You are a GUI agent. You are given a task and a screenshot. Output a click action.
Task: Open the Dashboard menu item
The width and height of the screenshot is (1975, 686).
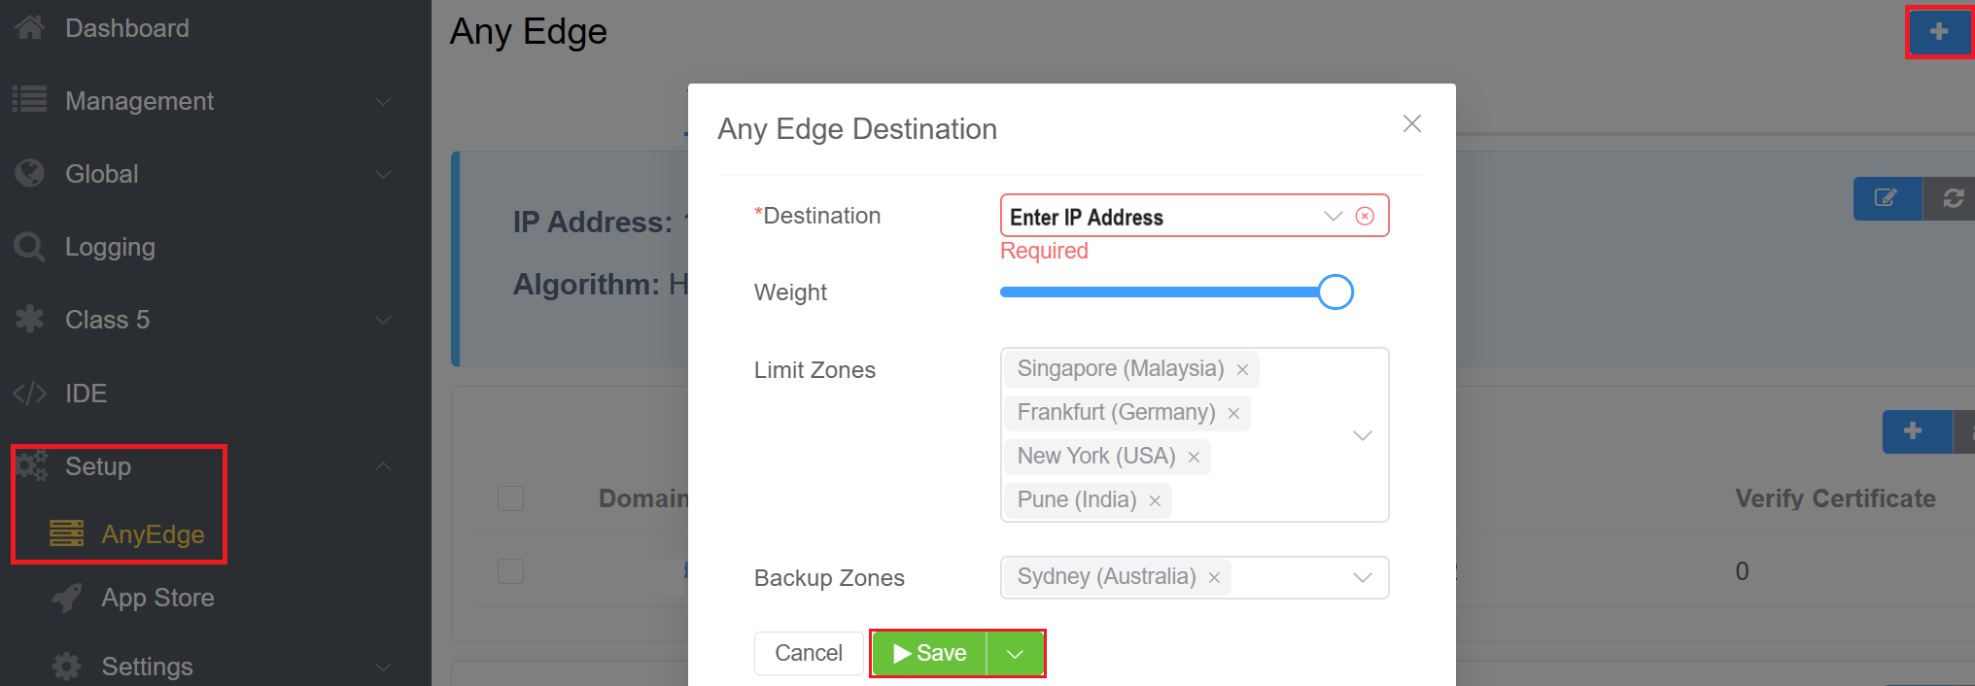(x=126, y=28)
